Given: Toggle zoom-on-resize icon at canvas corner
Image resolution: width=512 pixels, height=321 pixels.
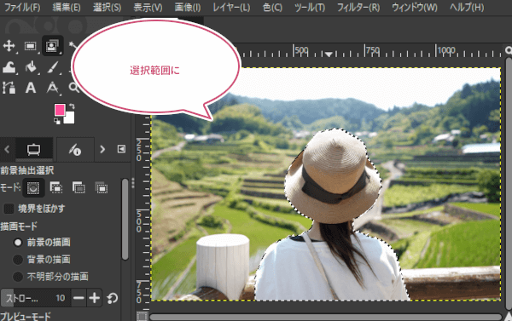Looking at the screenshot, I should coord(509,50).
